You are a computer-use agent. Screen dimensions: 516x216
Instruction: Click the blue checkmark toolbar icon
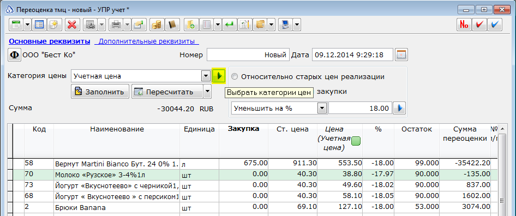pyautogui.click(x=495, y=25)
